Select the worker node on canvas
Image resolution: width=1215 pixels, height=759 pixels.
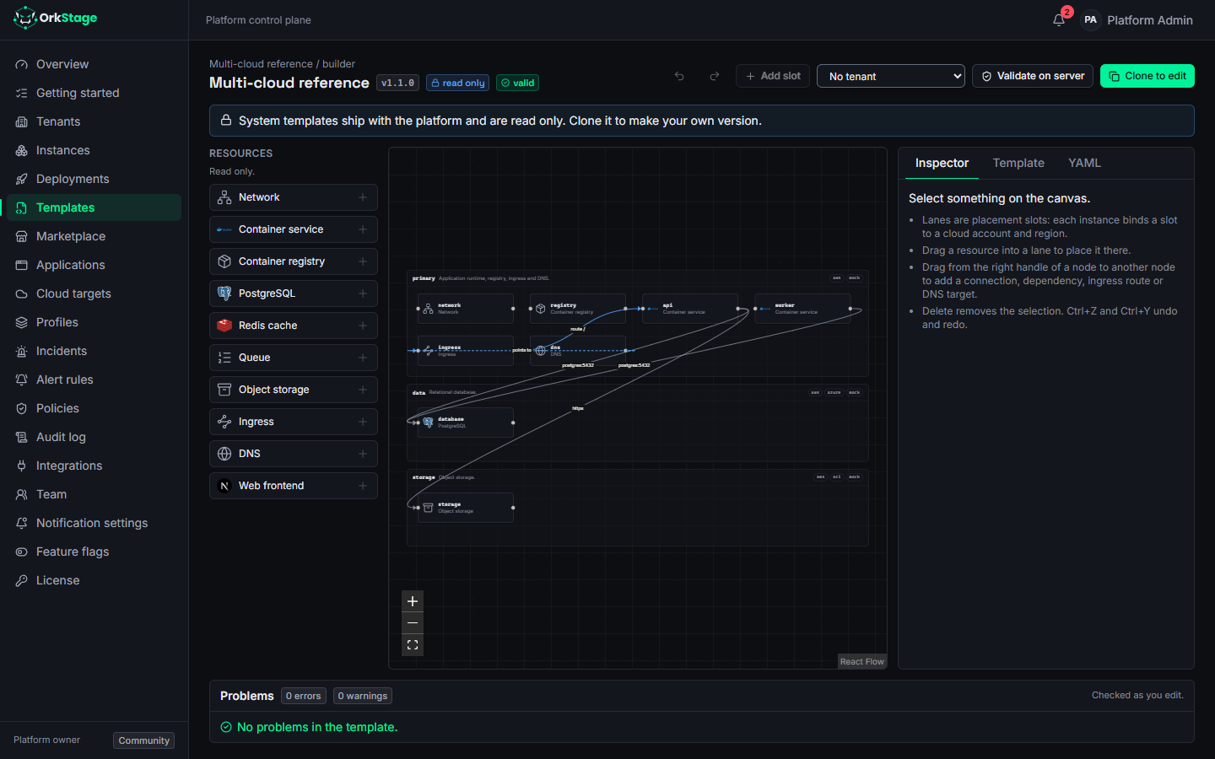802,309
